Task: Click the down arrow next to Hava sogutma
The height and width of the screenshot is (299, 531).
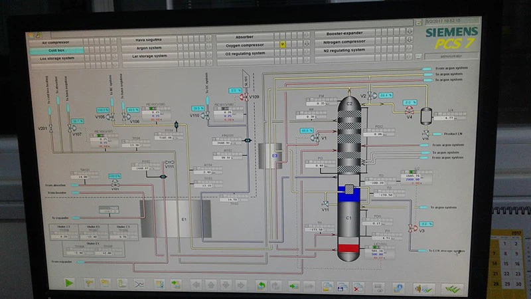Action: 208,38
